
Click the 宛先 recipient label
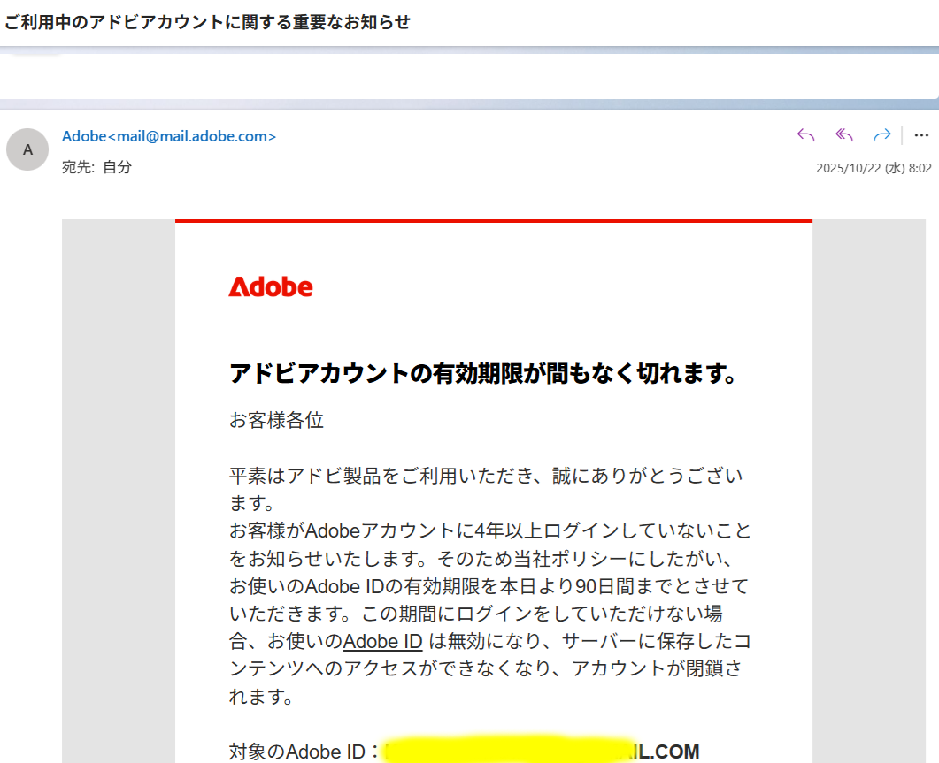(x=77, y=166)
